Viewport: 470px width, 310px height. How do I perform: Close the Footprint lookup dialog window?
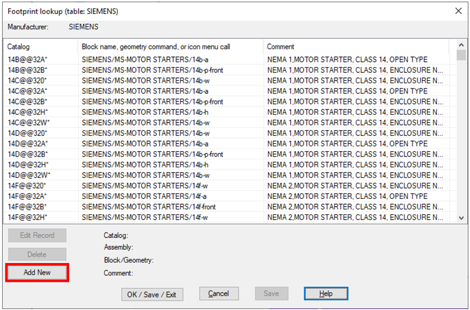pos(458,11)
